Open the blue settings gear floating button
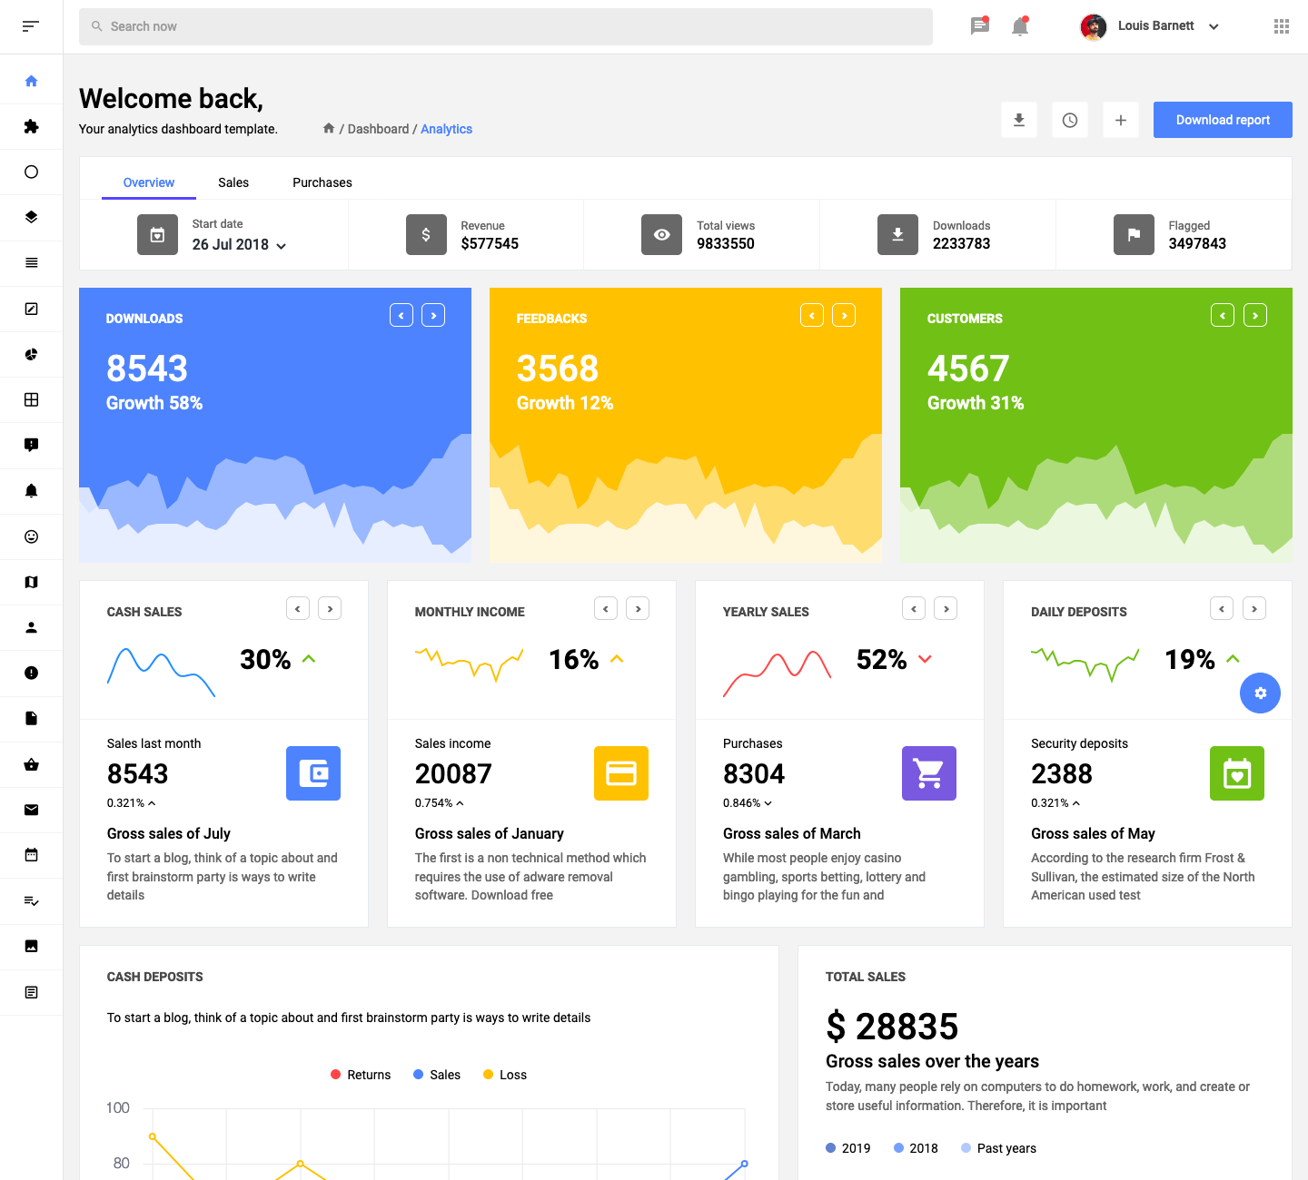 (1259, 693)
